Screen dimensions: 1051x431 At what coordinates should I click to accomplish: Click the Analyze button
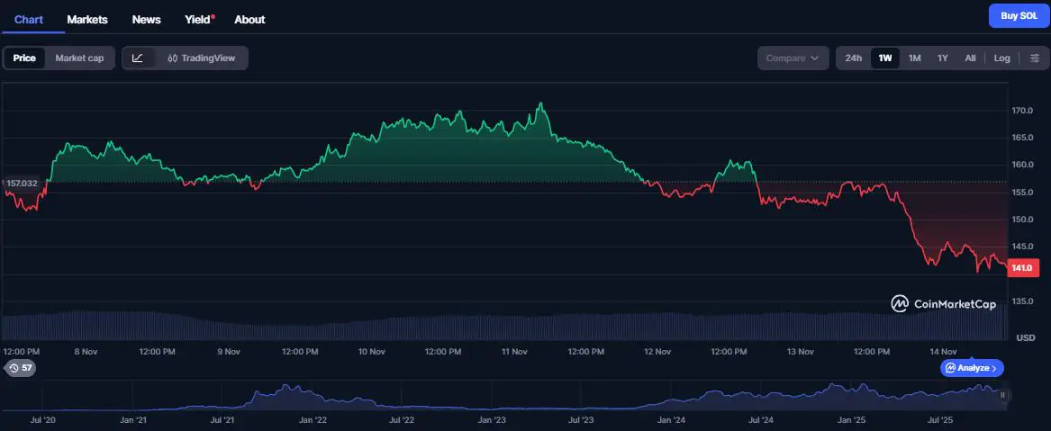pos(972,368)
